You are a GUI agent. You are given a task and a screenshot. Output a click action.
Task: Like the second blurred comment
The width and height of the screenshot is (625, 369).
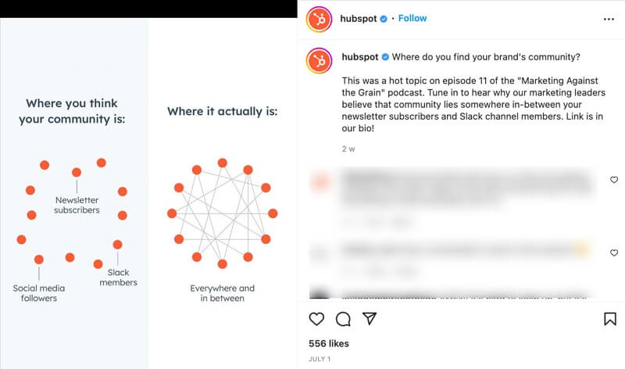[x=614, y=253]
